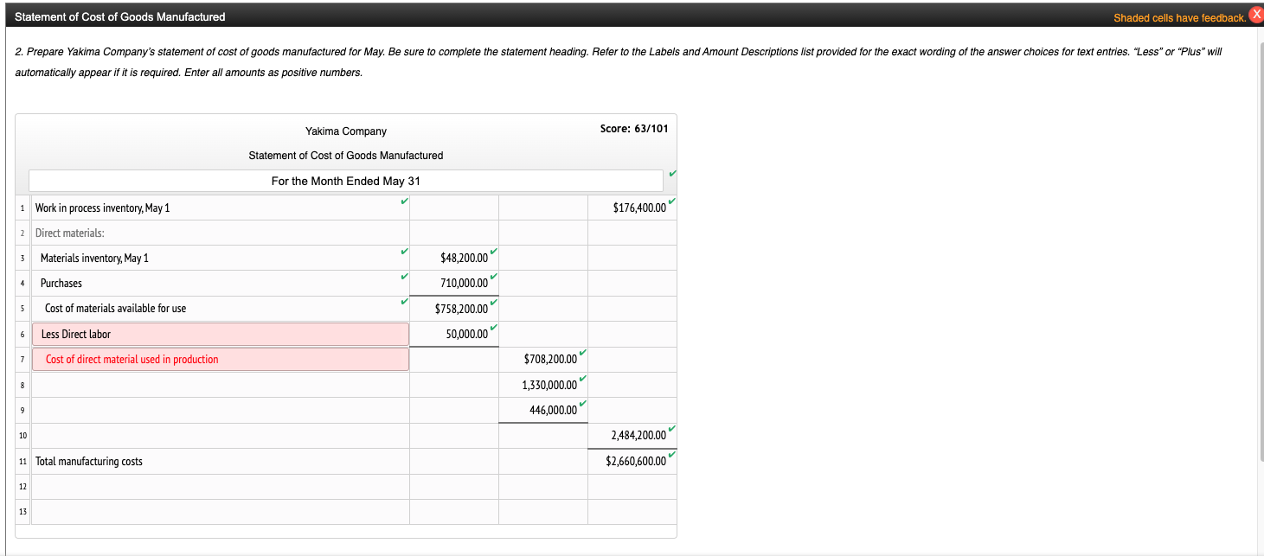Click the 710,000.00 amount cell
Screen dimensions: 1264x556
click(x=454, y=283)
